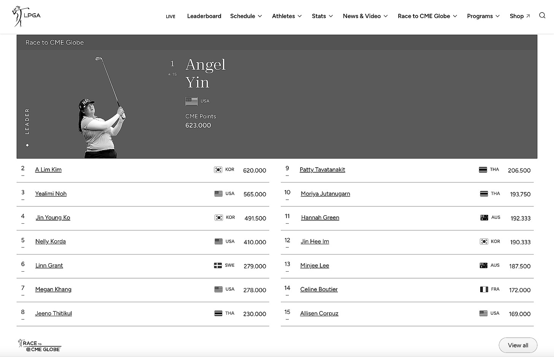The height and width of the screenshot is (357, 554).
Task: Click Angel Yin's golfer photo
Action: pyautogui.click(x=102, y=107)
